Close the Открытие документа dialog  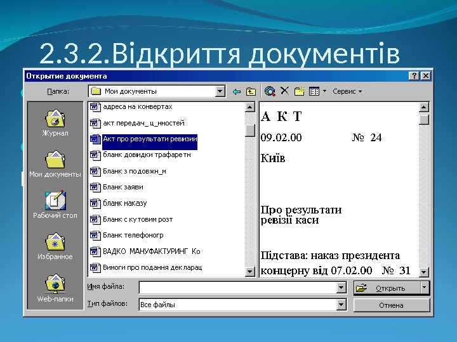(x=426, y=76)
